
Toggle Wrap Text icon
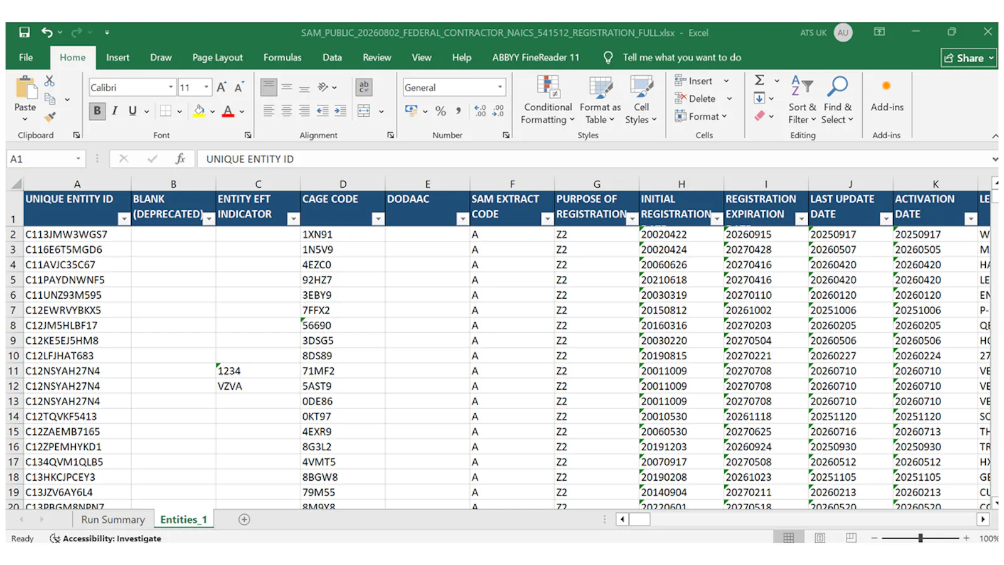click(x=364, y=87)
